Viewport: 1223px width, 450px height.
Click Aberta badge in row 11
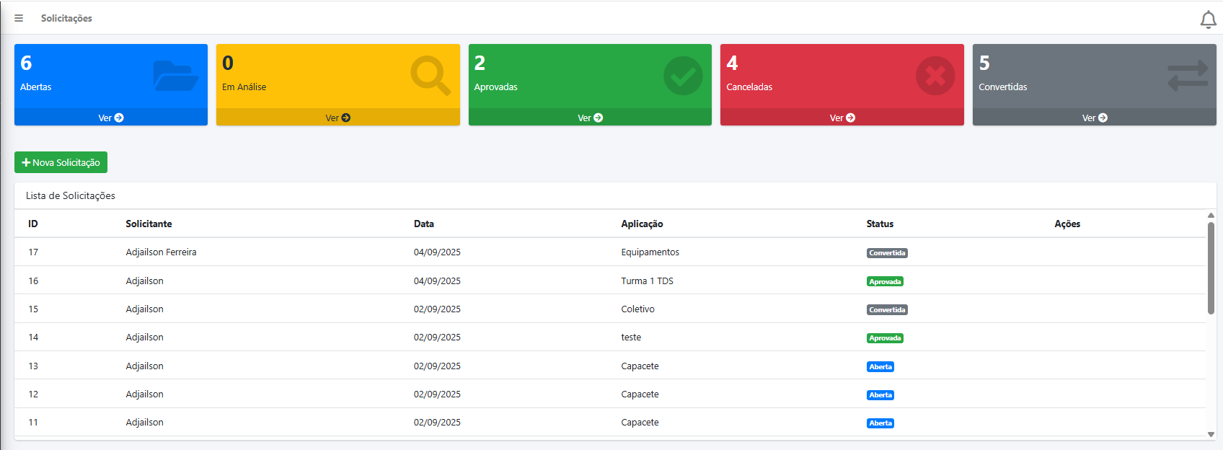click(880, 423)
